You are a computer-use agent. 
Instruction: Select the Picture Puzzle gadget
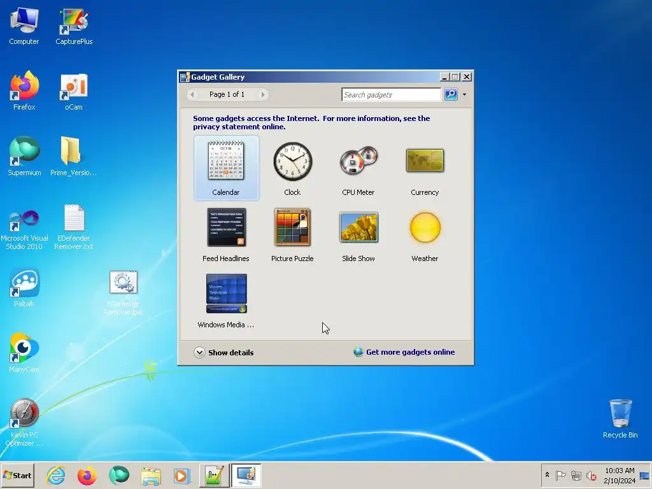pos(292,234)
